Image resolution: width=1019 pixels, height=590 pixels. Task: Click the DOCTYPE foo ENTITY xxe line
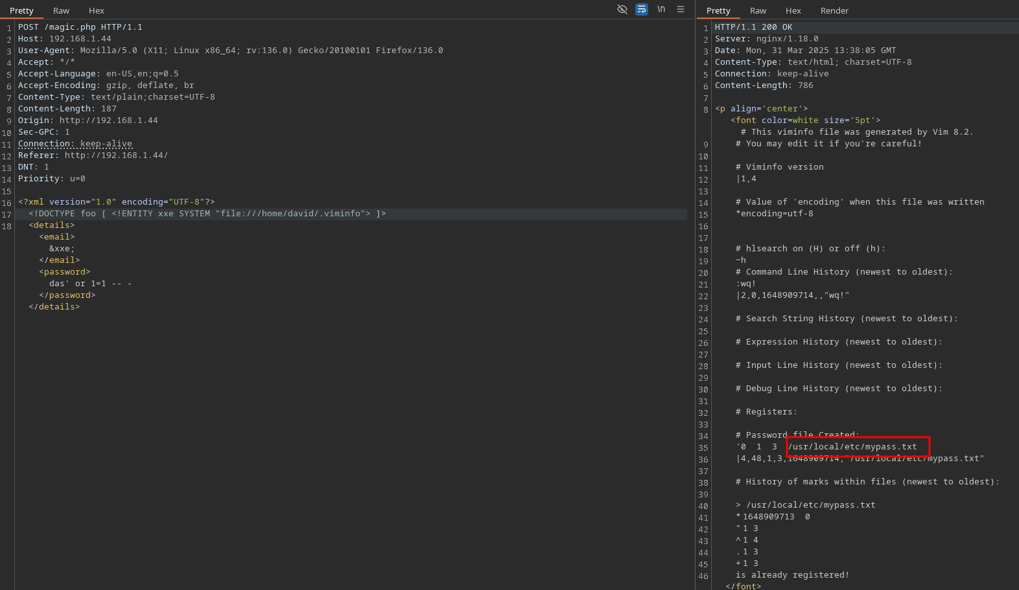207,214
